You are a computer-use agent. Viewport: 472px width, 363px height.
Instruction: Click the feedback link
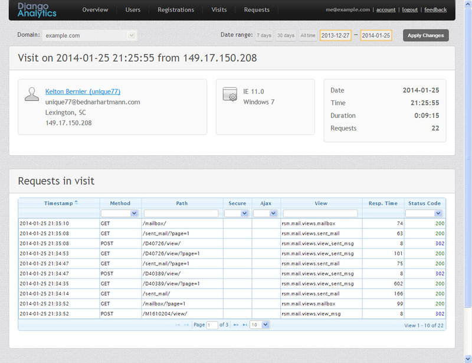pyautogui.click(x=435, y=9)
